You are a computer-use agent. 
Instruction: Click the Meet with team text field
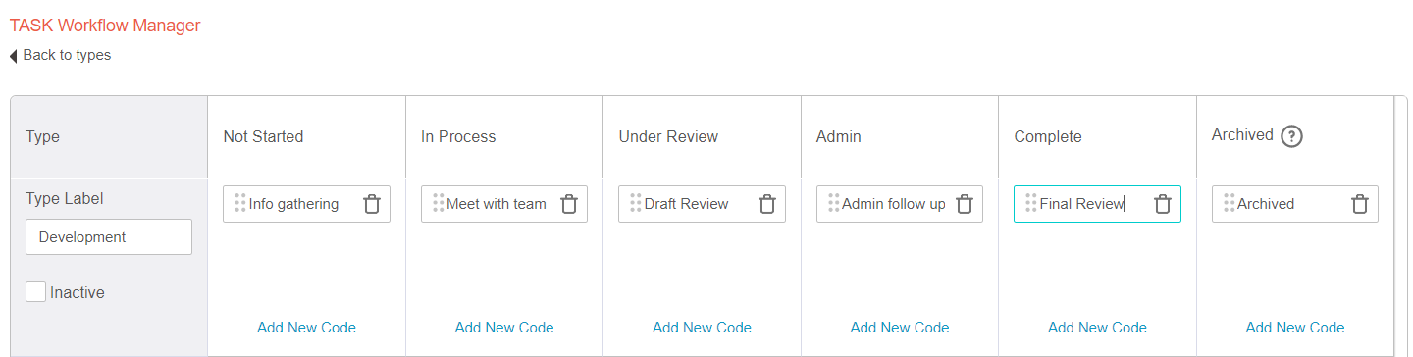point(498,204)
